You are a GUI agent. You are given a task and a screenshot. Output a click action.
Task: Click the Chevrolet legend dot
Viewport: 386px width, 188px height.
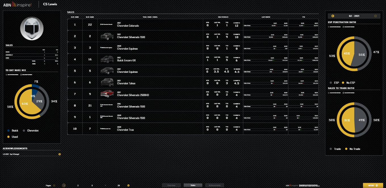pos(24,131)
